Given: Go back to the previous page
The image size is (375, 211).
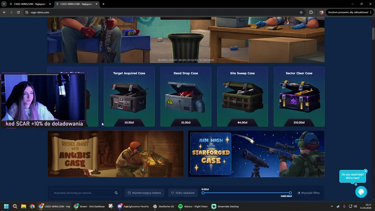Looking at the screenshot, I should (x=4, y=12).
